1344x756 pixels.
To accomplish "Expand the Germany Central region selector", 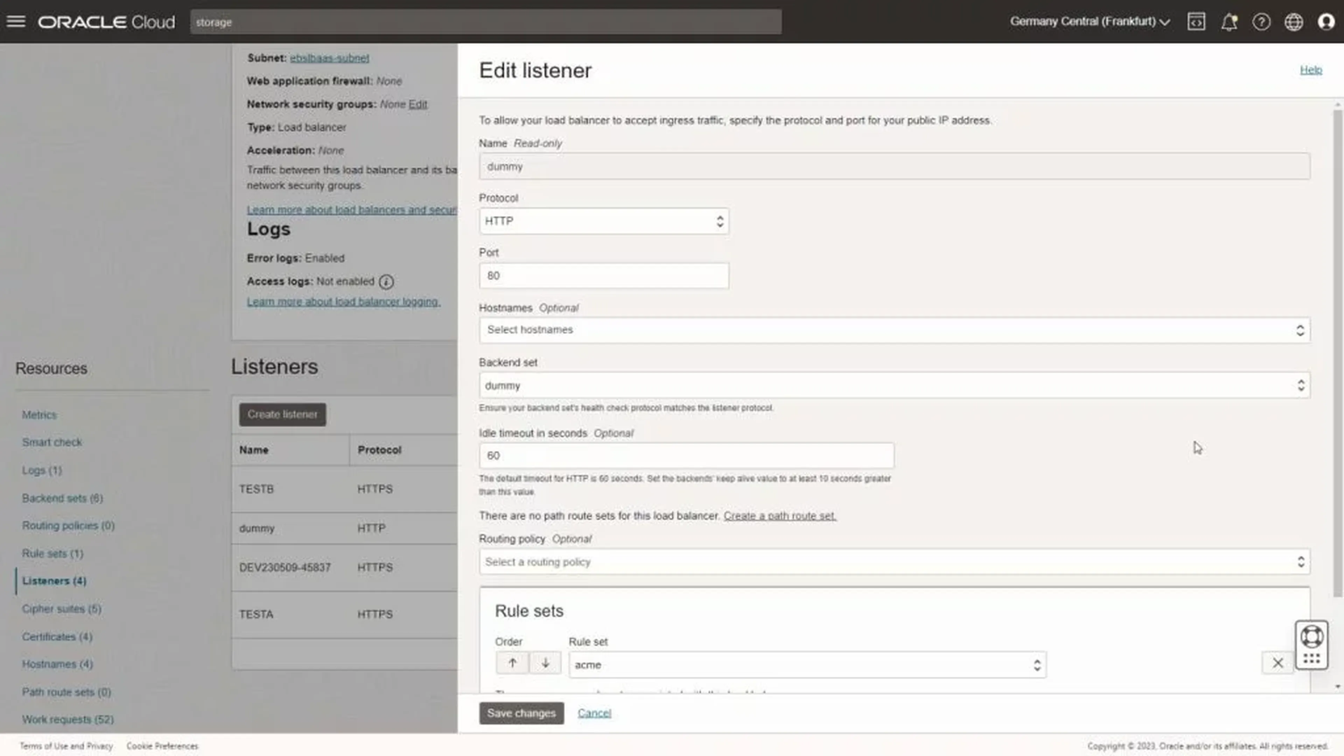I will pos(1090,21).
